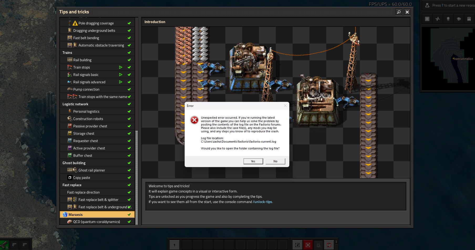Open the production statistics graph icon
475x250 pixels.
click(438, 19)
